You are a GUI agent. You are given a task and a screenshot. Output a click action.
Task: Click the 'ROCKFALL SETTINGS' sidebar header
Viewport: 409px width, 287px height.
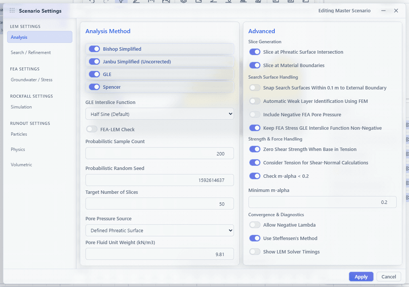coord(32,96)
